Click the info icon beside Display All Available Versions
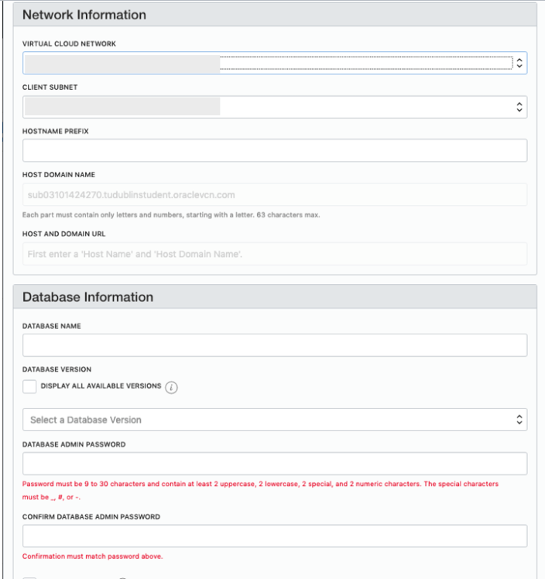The image size is (545, 579). 172,388
